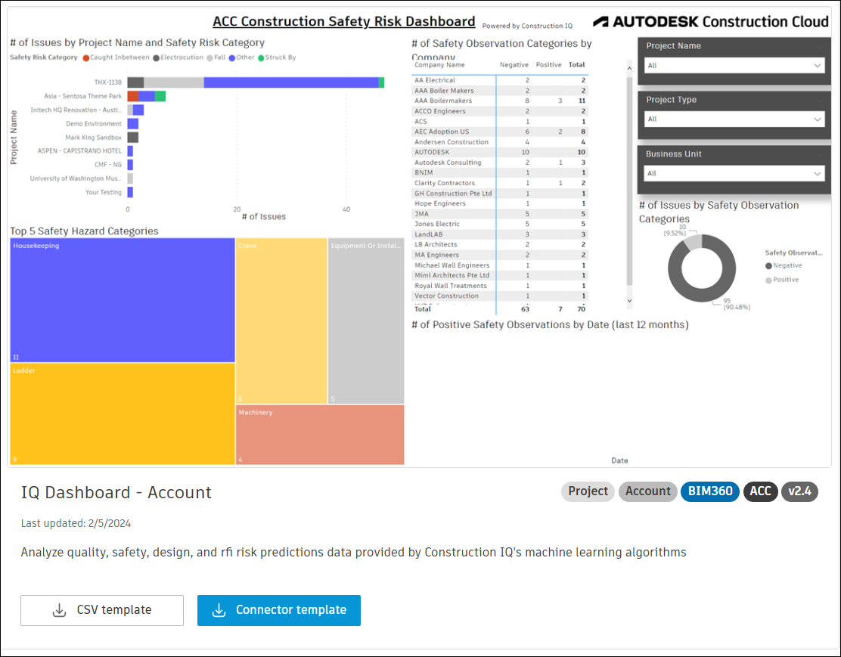The image size is (841, 657).
Task: Click the company table scrollbar thumb
Action: point(630,181)
